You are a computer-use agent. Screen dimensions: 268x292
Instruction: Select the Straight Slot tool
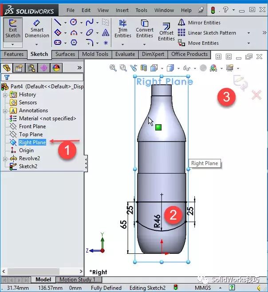pos(58,43)
